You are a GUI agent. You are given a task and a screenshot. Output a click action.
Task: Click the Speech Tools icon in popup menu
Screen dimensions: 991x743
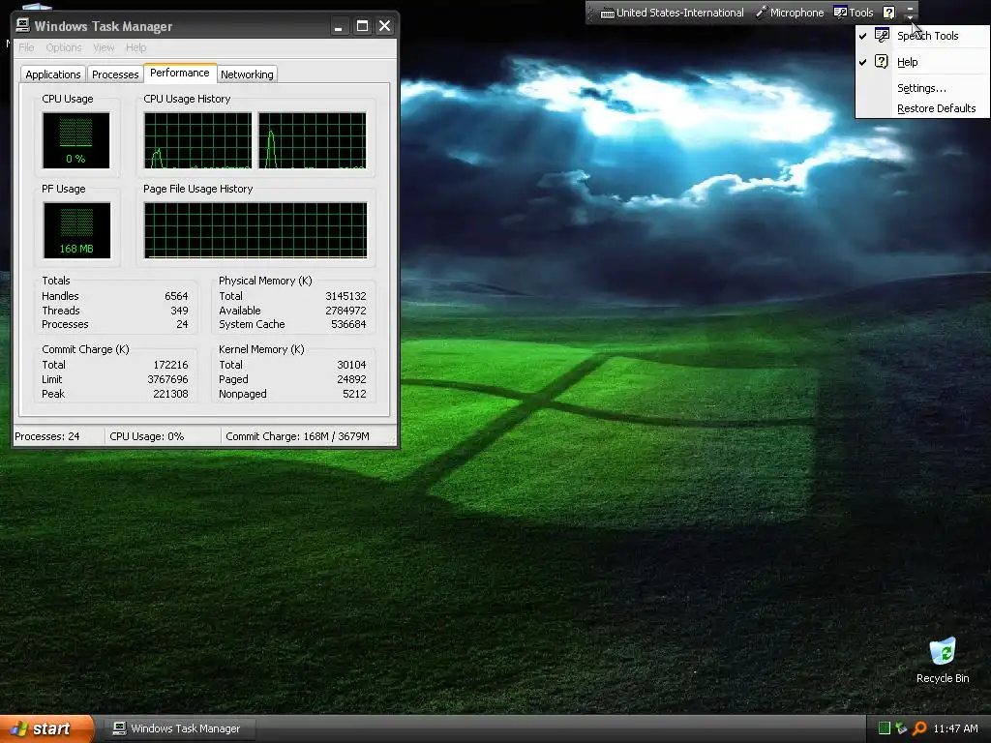pos(882,35)
